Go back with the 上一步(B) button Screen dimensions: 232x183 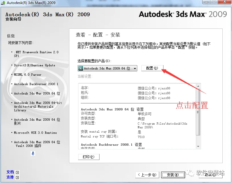[147, 175]
